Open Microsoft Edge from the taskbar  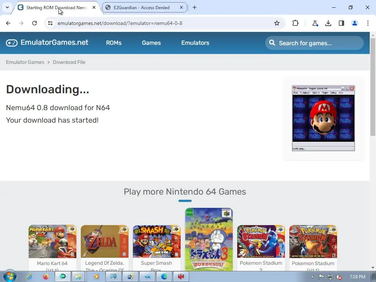(x=164, y=277)
